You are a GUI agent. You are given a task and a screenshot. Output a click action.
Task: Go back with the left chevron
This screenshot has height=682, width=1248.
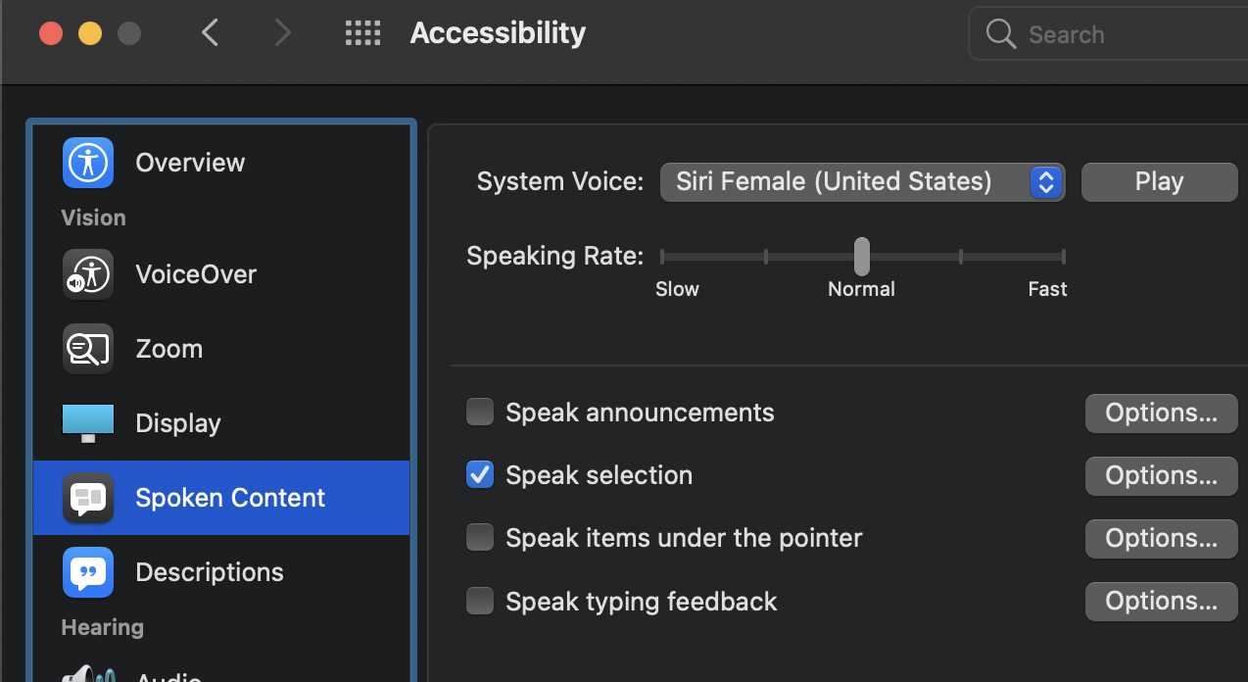(210, 34)
